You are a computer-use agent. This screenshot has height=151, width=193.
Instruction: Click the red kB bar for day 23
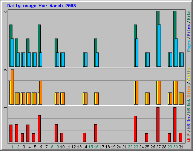point(135,129)
